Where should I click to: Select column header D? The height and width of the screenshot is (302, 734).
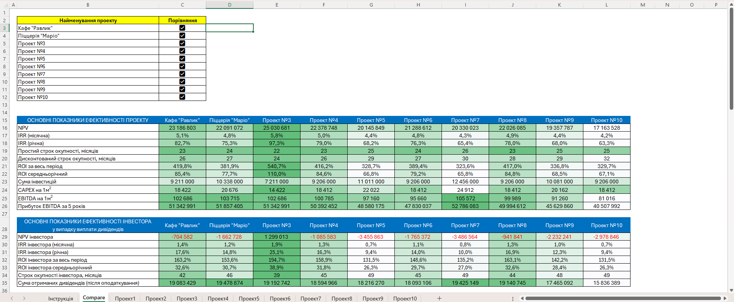[230, 5]
